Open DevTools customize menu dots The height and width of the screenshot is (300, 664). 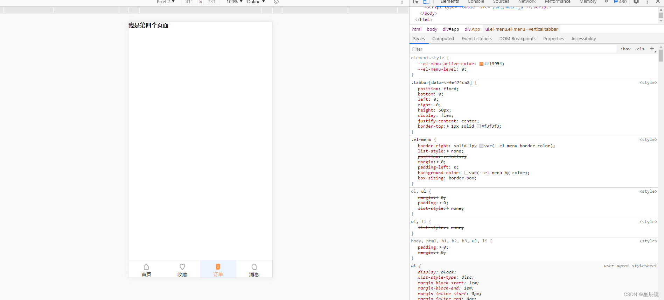[x=647, y=2]
